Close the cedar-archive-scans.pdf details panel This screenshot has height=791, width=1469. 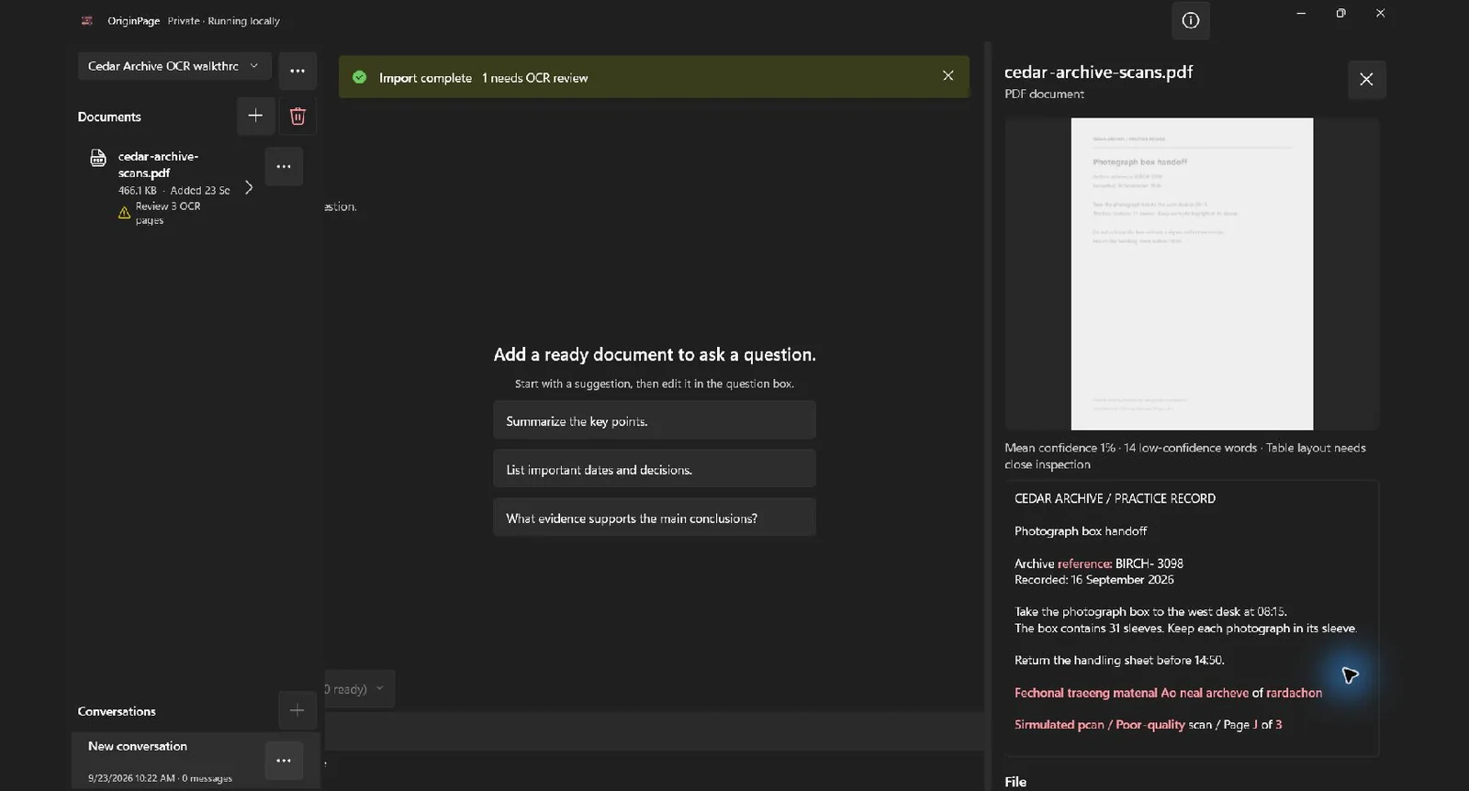[x=1366, y=79]
